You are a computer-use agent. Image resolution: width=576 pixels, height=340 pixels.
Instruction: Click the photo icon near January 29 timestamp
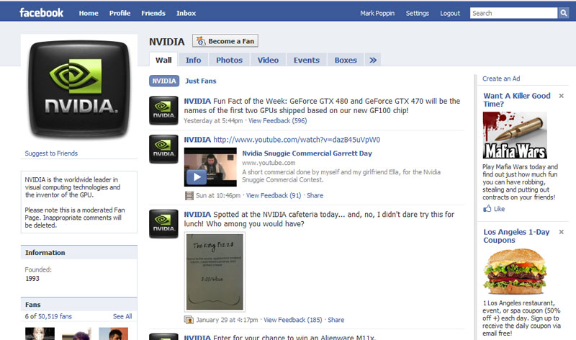point(189,320)
